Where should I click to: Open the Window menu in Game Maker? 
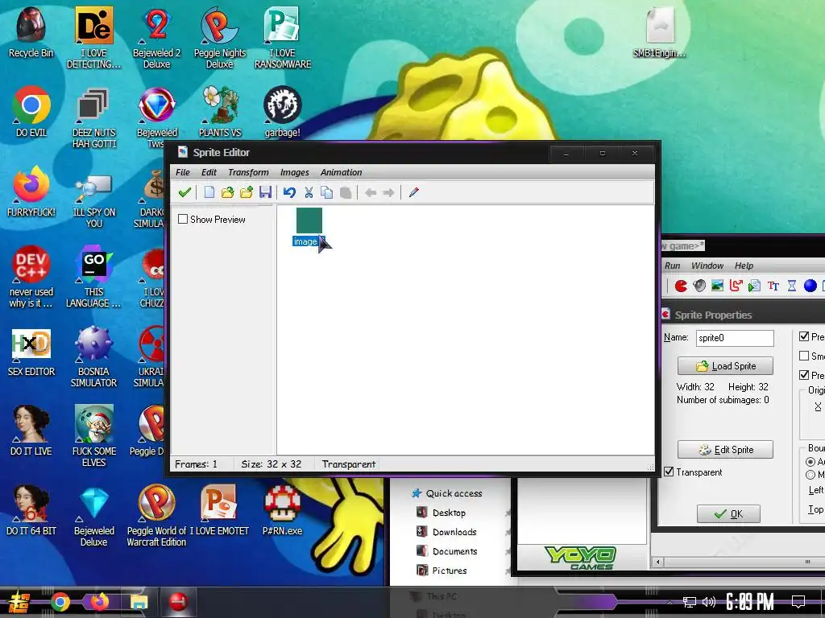point(707,266)
